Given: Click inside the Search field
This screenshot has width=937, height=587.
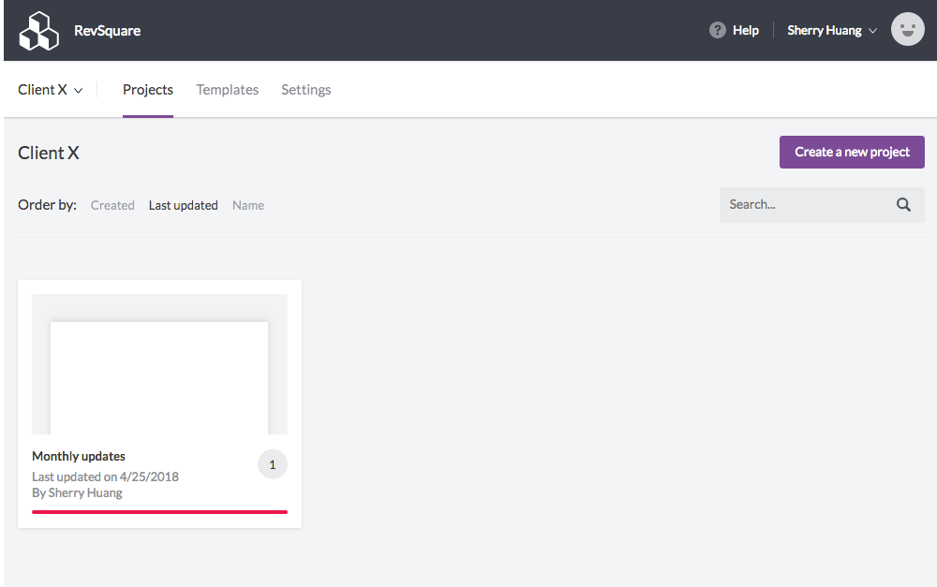Looking at the screenshot, I should pyautogui.click(x=806, y=204).
